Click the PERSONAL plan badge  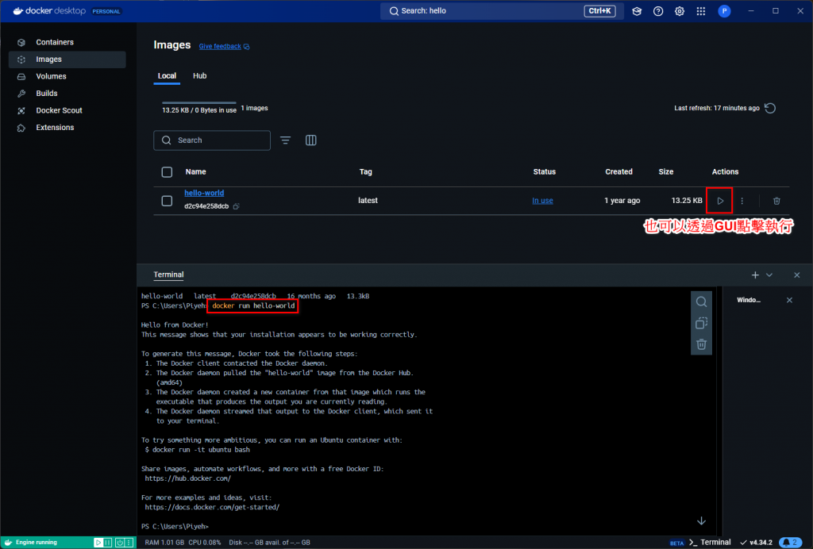(106, 11)
